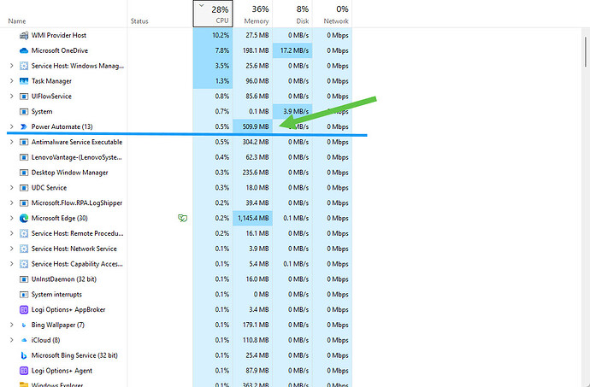This screenshot has height=387, width=590.
Task: Click the Task Manager process icon
Action: (24, 81)
